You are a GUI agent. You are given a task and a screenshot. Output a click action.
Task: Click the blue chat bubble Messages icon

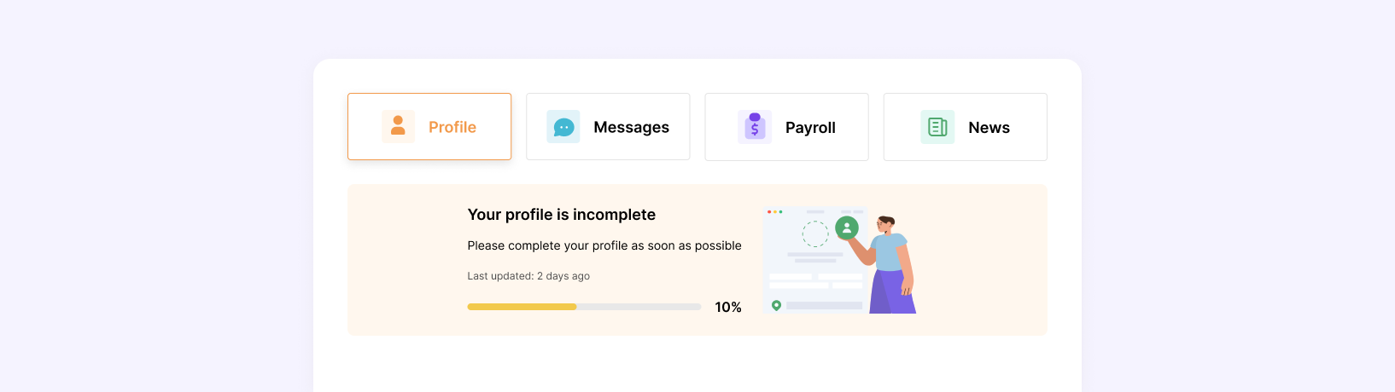click(563, 127)
